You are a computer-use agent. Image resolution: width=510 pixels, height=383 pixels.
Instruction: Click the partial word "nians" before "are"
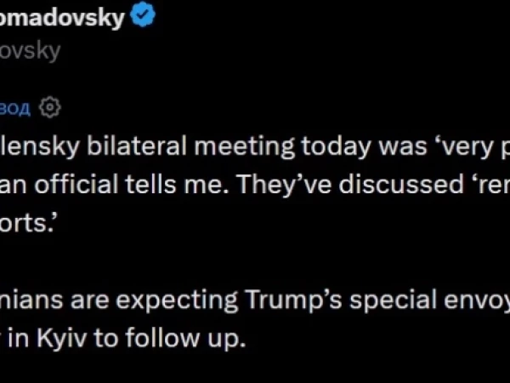pos(31,300)
